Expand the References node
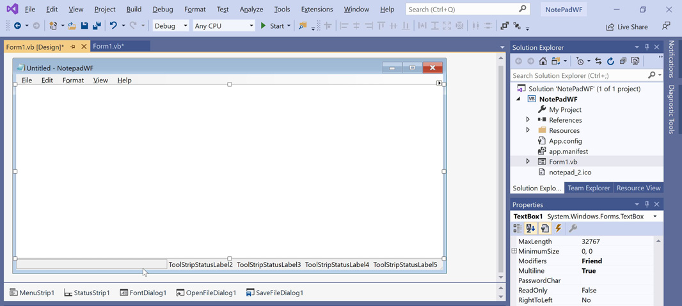This screenshot has width=682, height=306. pyautogui.click(x=528, y=120)
